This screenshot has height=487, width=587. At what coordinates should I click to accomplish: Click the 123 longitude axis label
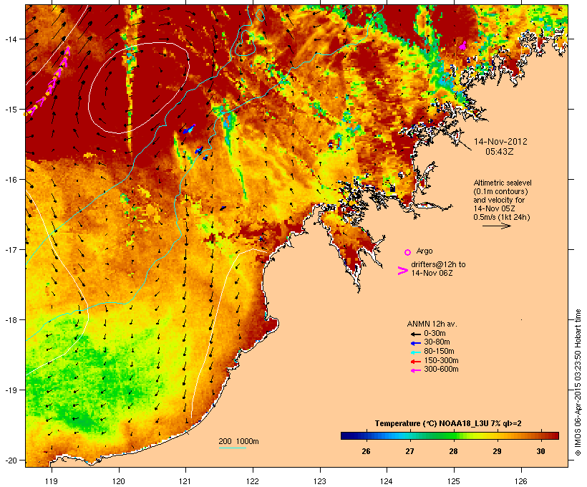(x=320, y=481)
